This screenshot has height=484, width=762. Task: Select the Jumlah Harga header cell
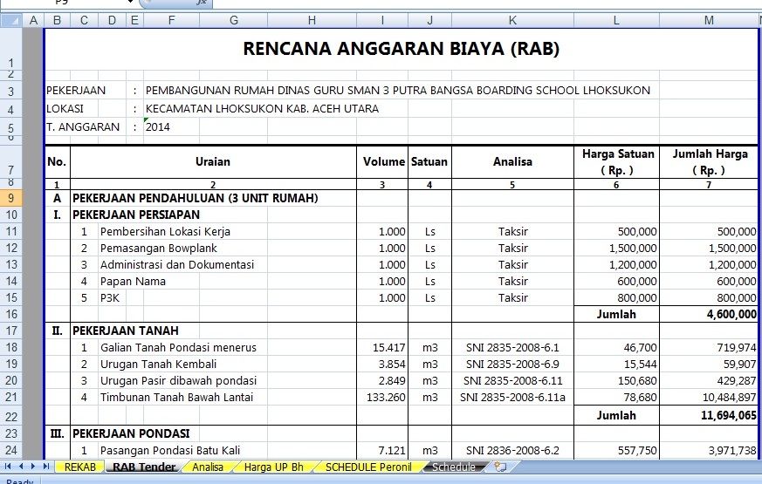(x=709, y=161)
